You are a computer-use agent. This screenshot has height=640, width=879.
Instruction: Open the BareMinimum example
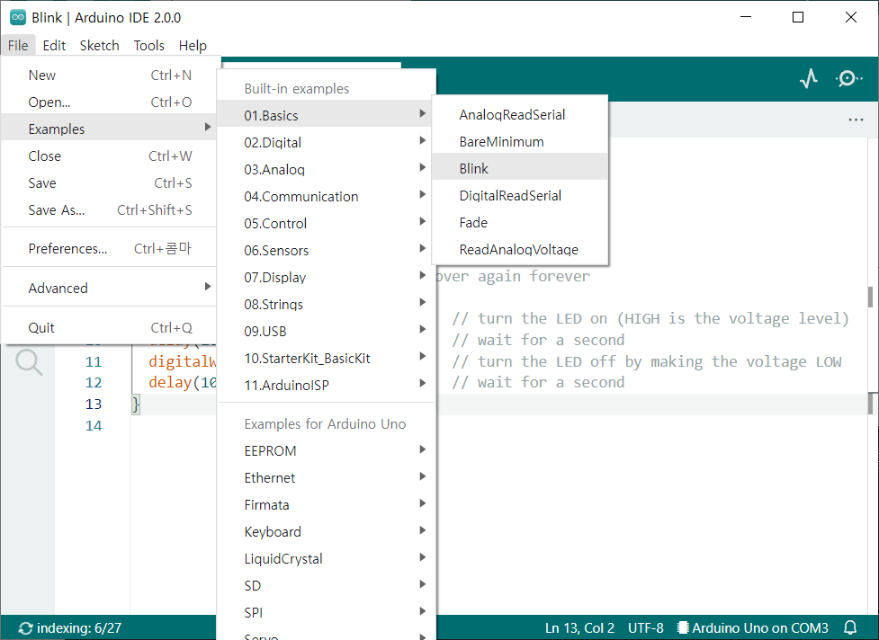(x=520, y=142)
